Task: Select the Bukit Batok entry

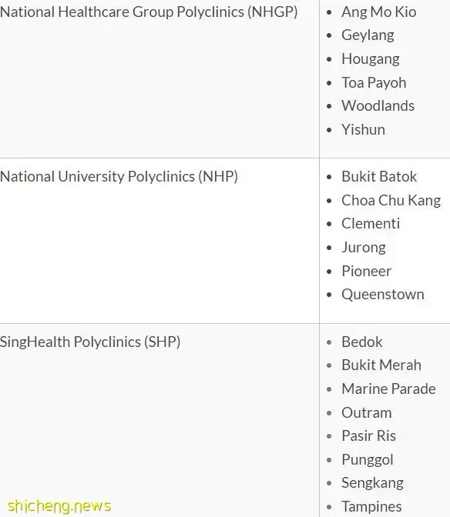Action: click(x=379, y=177)
